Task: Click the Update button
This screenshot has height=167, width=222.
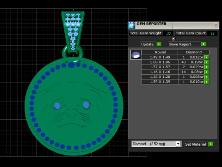Action: [x=148, y=44]
